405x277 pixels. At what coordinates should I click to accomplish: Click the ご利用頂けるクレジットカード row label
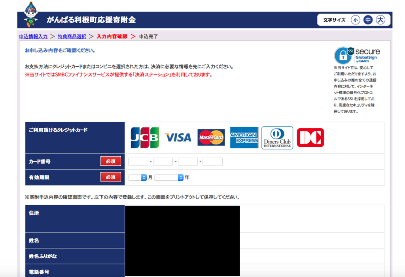(58, 130)
